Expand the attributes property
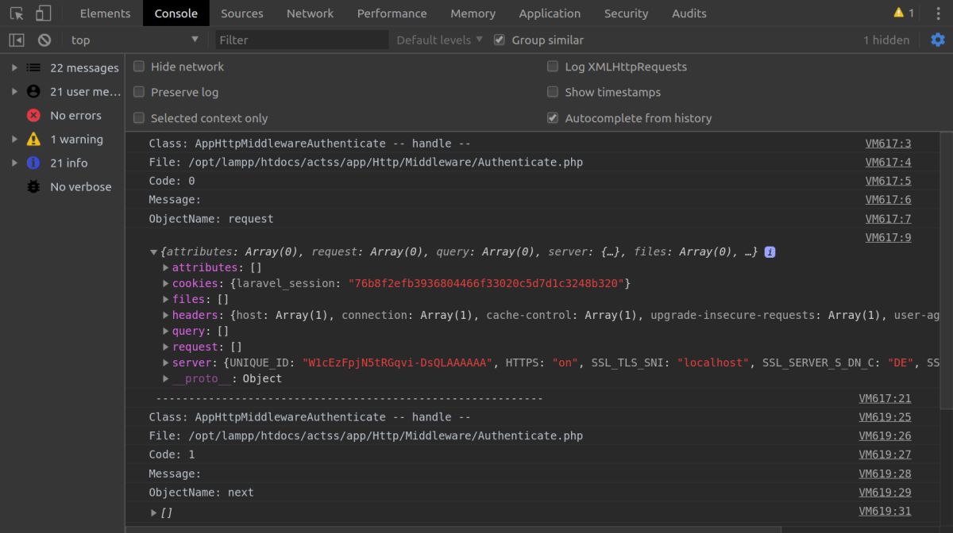This screenshot has width=953, height=533. tap(166, 267)
